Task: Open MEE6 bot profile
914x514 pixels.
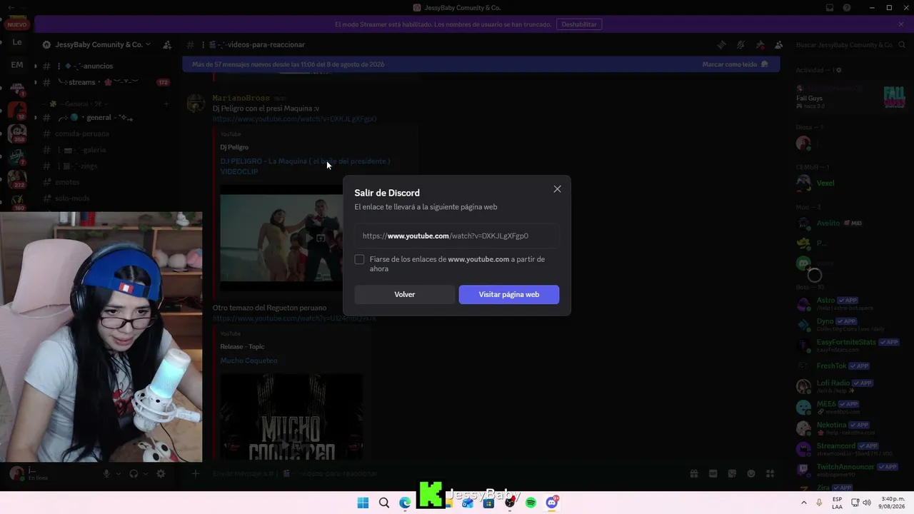Action: [850, 407]
